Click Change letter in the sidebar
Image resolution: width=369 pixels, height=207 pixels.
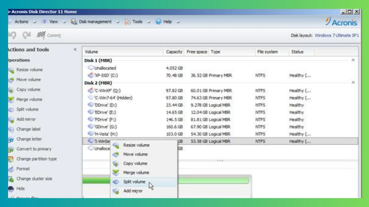pos(29,139)
